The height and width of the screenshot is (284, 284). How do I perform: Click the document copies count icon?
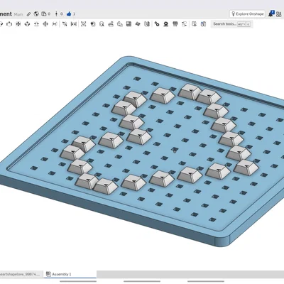(x=44, y=14)
